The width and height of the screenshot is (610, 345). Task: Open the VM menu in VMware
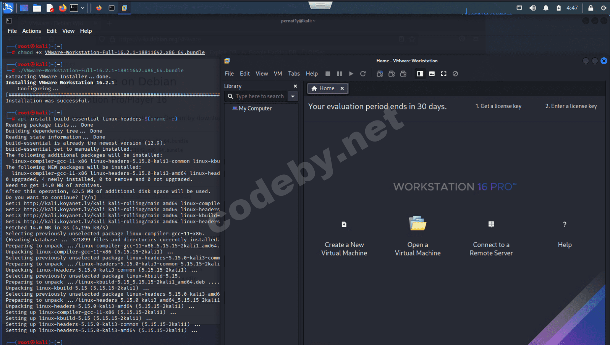278,74
